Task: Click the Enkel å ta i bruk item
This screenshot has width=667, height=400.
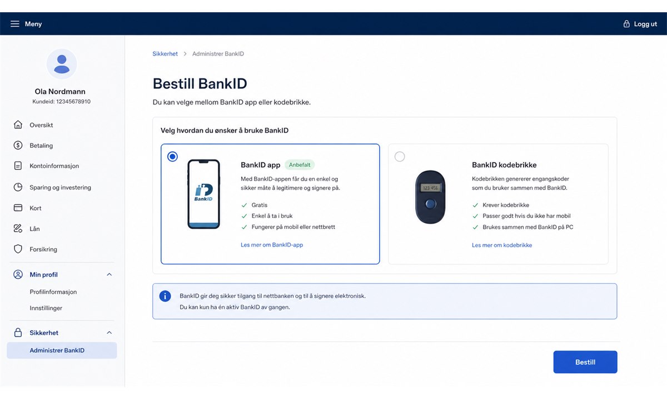Action: 272,216
